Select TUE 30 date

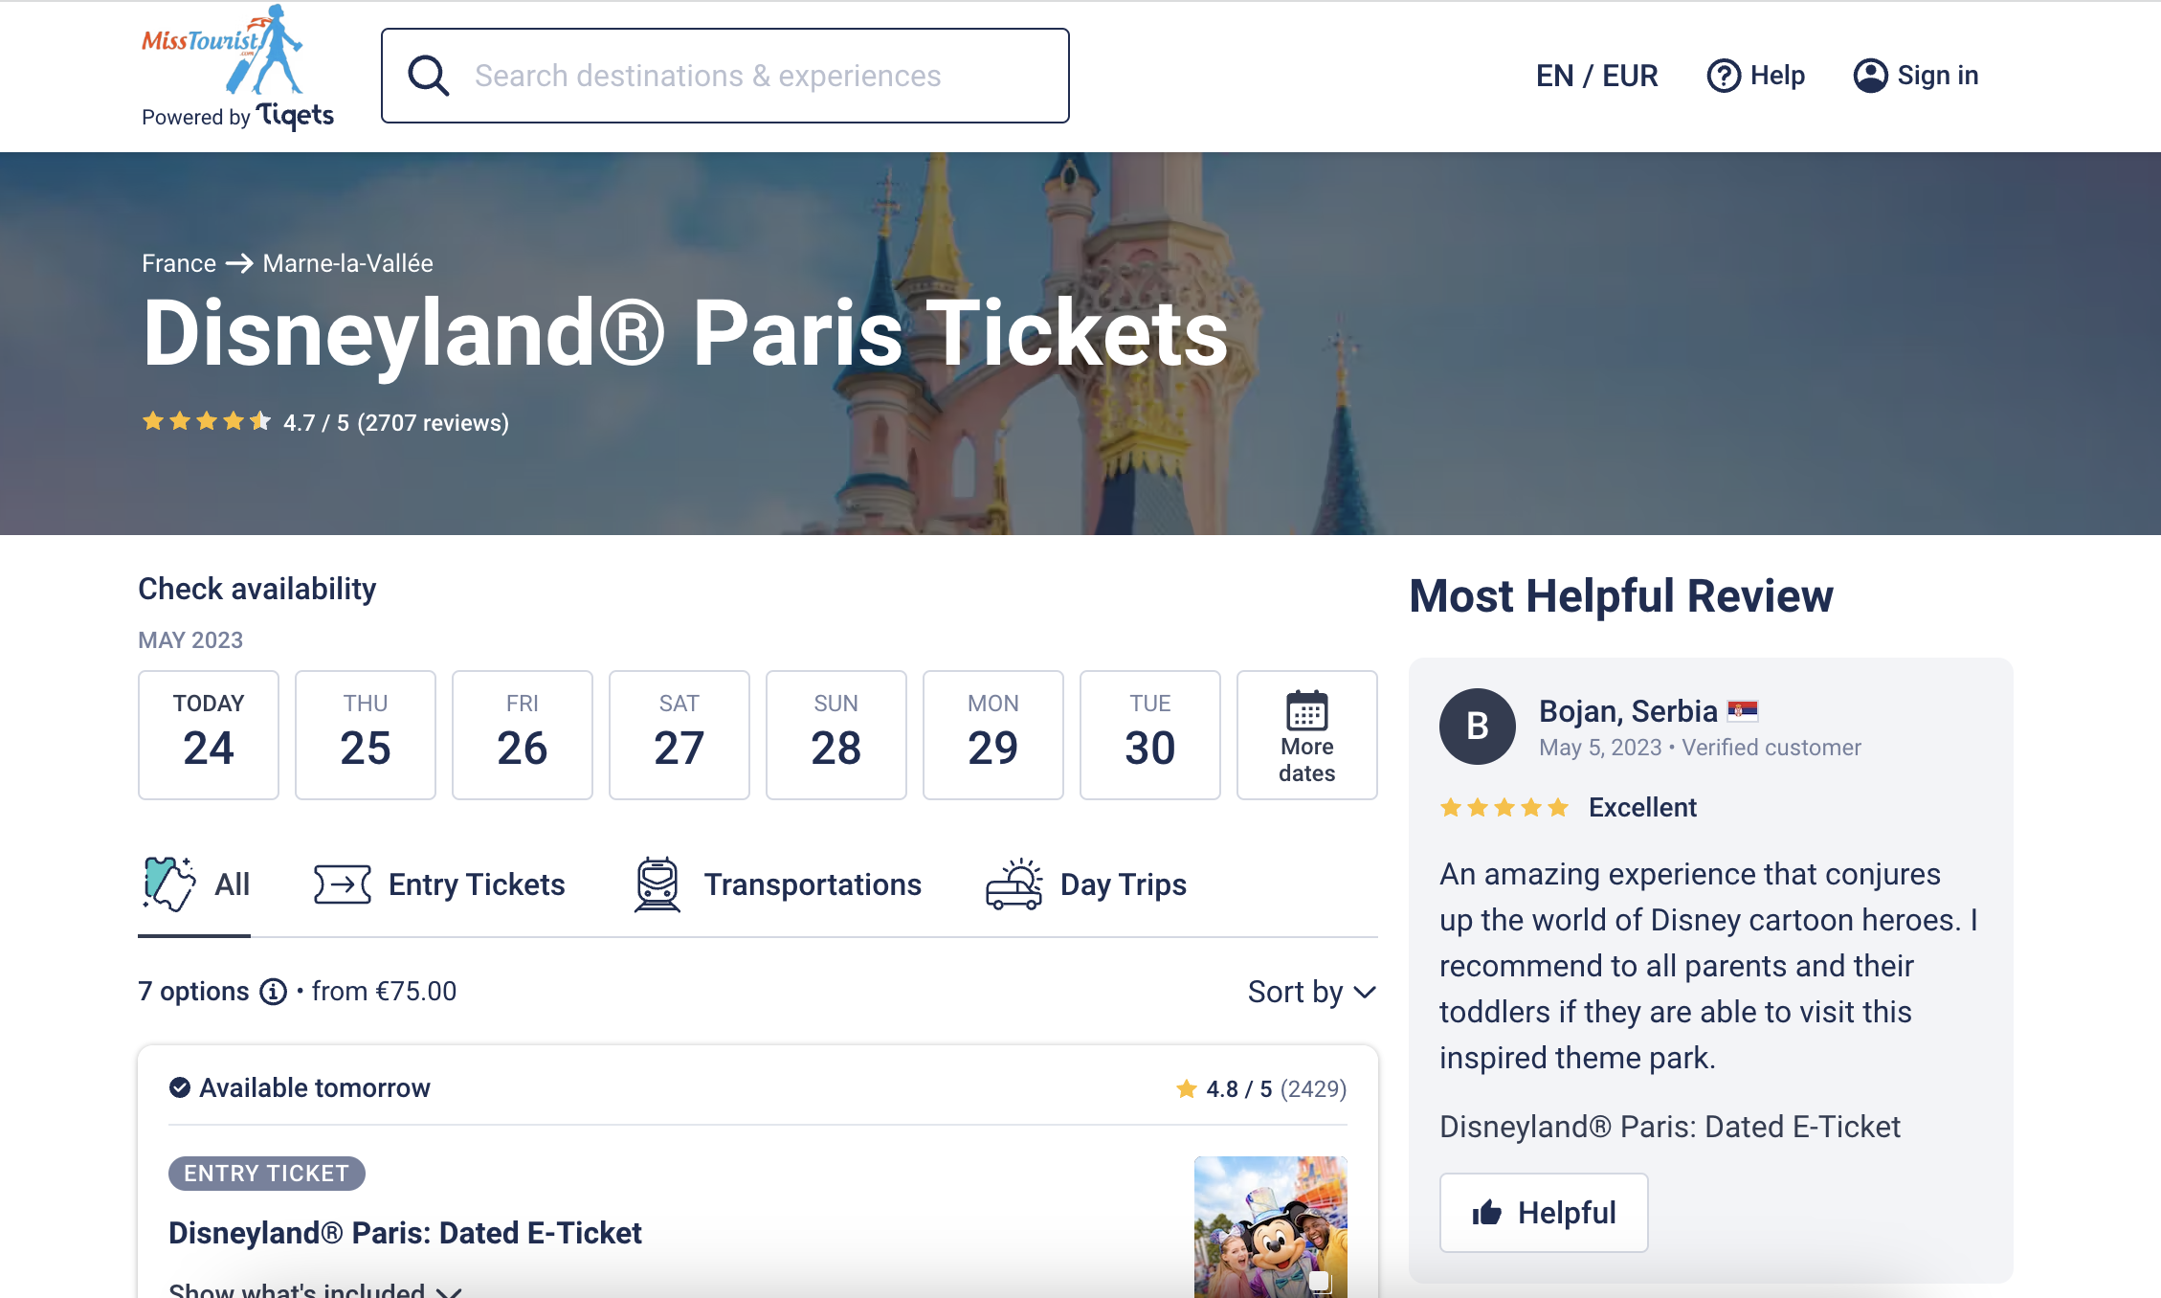tap(1150, 735)
